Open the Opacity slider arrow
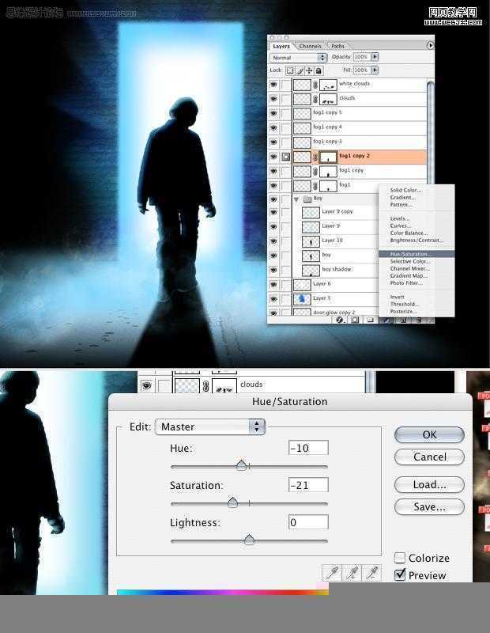 (x=375, y=57)
